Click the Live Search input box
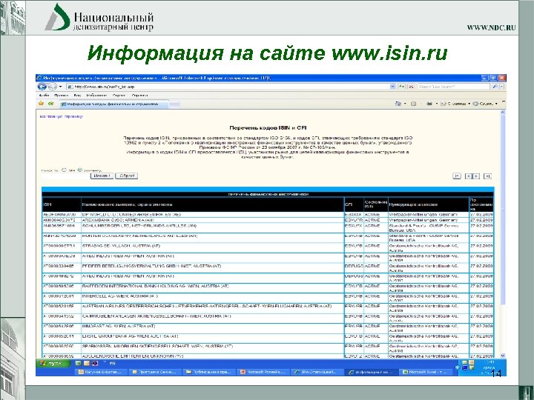The width and height of the screenshot is (534, 400). 454,87
